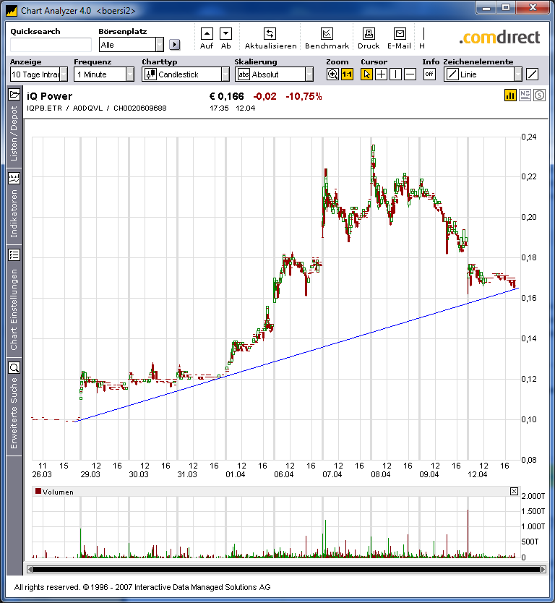Toggle the Info off button
The image size is (555, 603).
point(429,74)
